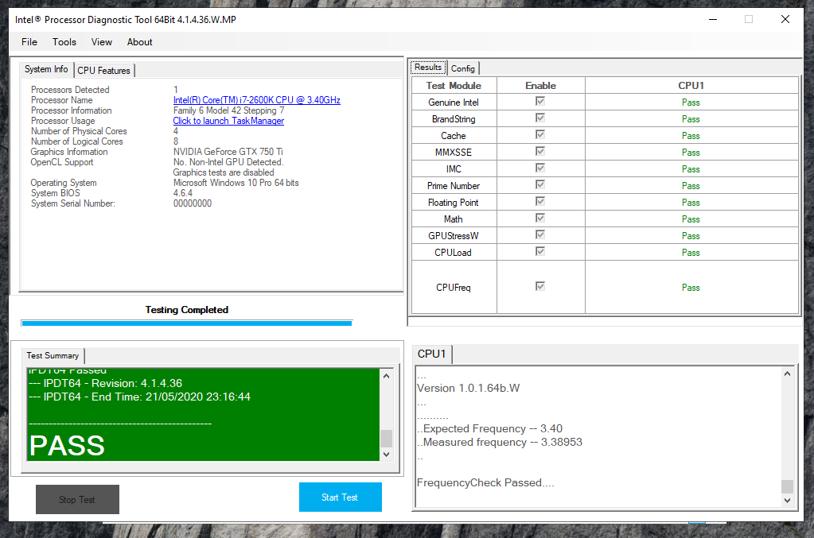Click the Test Module column header
The image size is (814, 538).
pyautogui.click(x=454, y=86)
